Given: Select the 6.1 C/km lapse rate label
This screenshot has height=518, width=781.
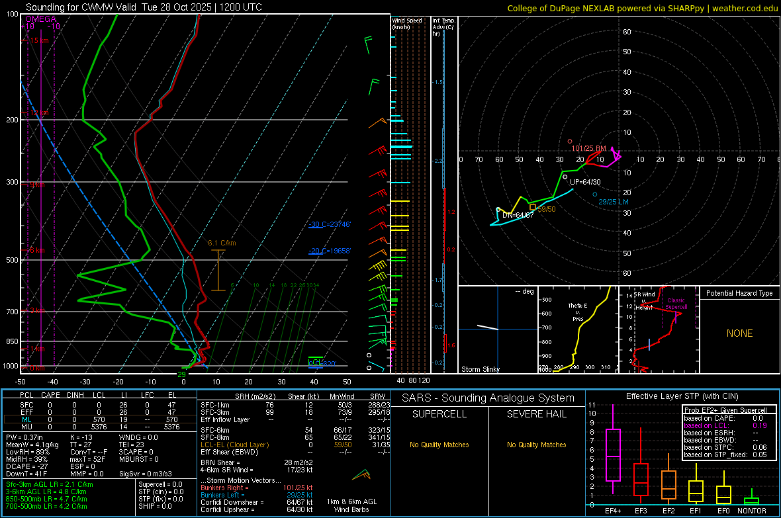Looking at the screenshot, I should click(222, 243).
